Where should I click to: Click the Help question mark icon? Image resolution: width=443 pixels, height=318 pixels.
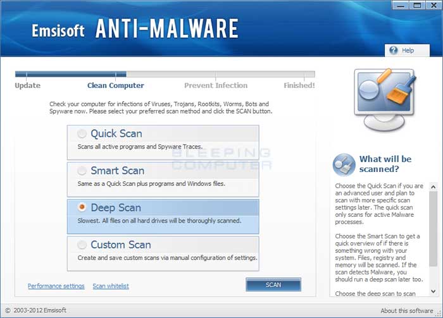click(393, 50)
